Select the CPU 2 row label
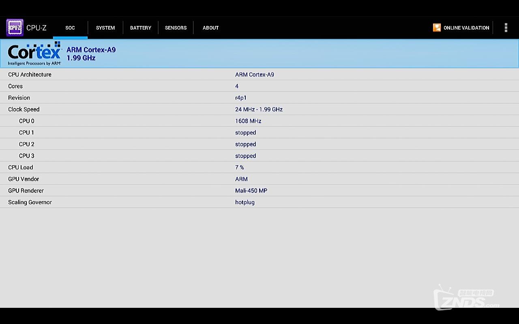Viewport: 519px width, 324px height. coord(27,144)
